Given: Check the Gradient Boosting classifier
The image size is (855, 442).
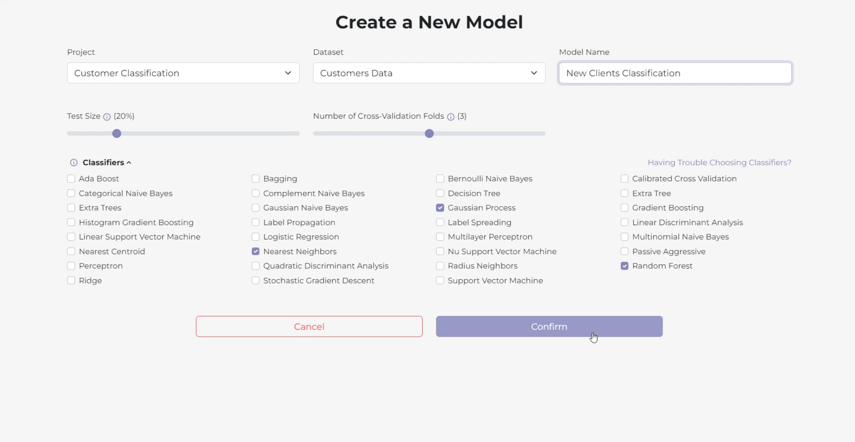Looking at the screenshot, I should click(624, 208).
